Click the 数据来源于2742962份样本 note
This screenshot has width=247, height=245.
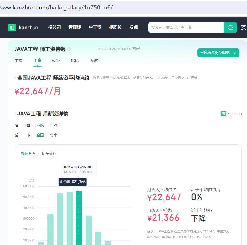click(123, 78)
